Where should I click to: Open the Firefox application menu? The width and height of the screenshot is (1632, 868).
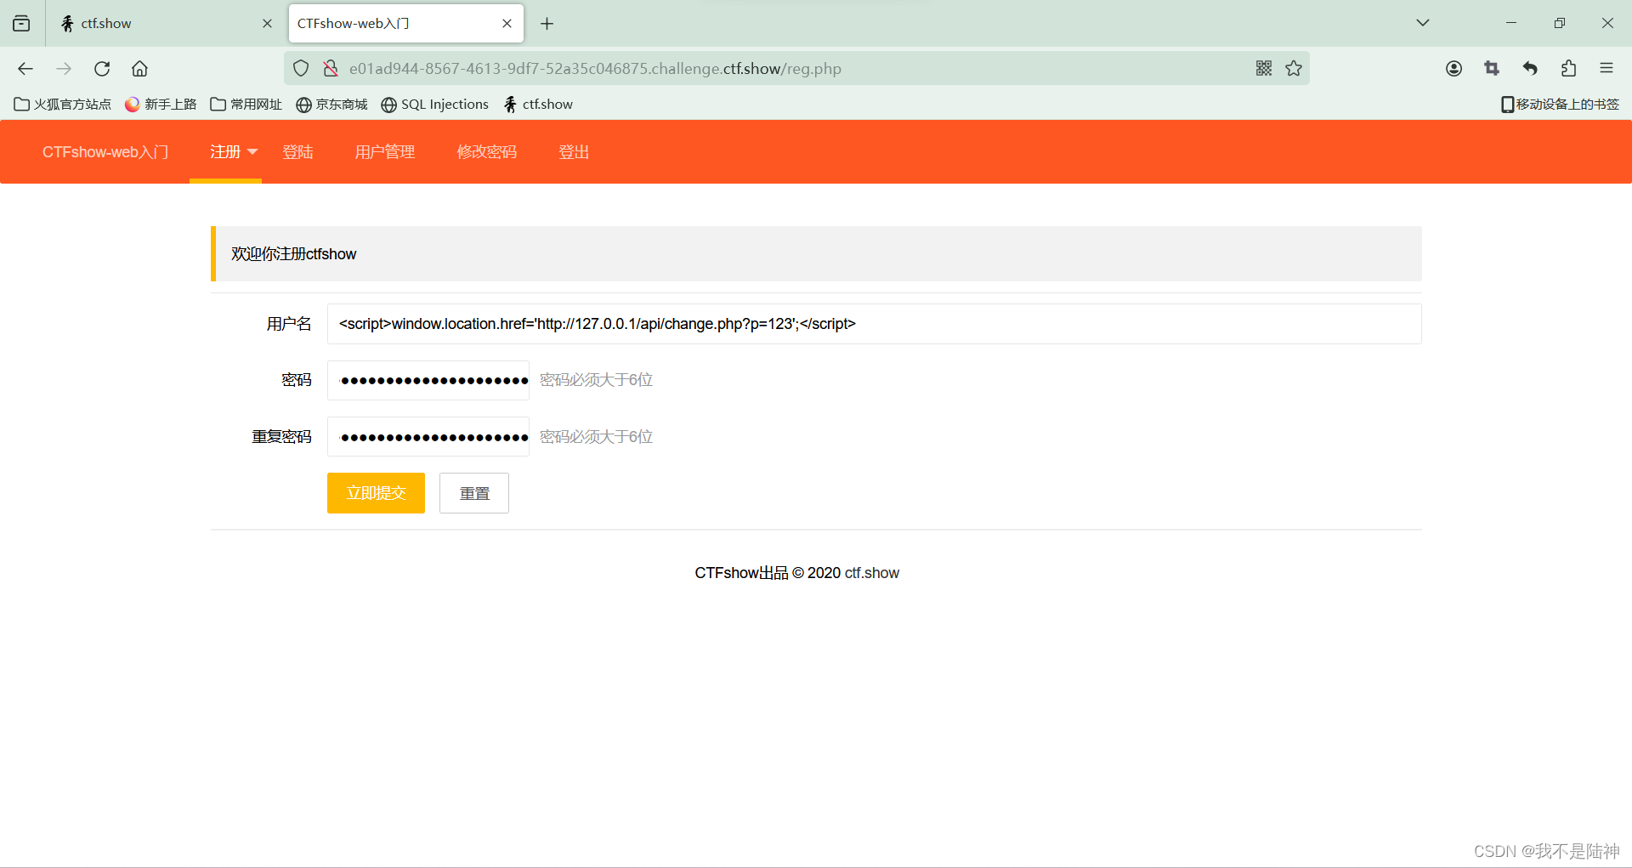pyautogui.click(x=1606, y=69)
